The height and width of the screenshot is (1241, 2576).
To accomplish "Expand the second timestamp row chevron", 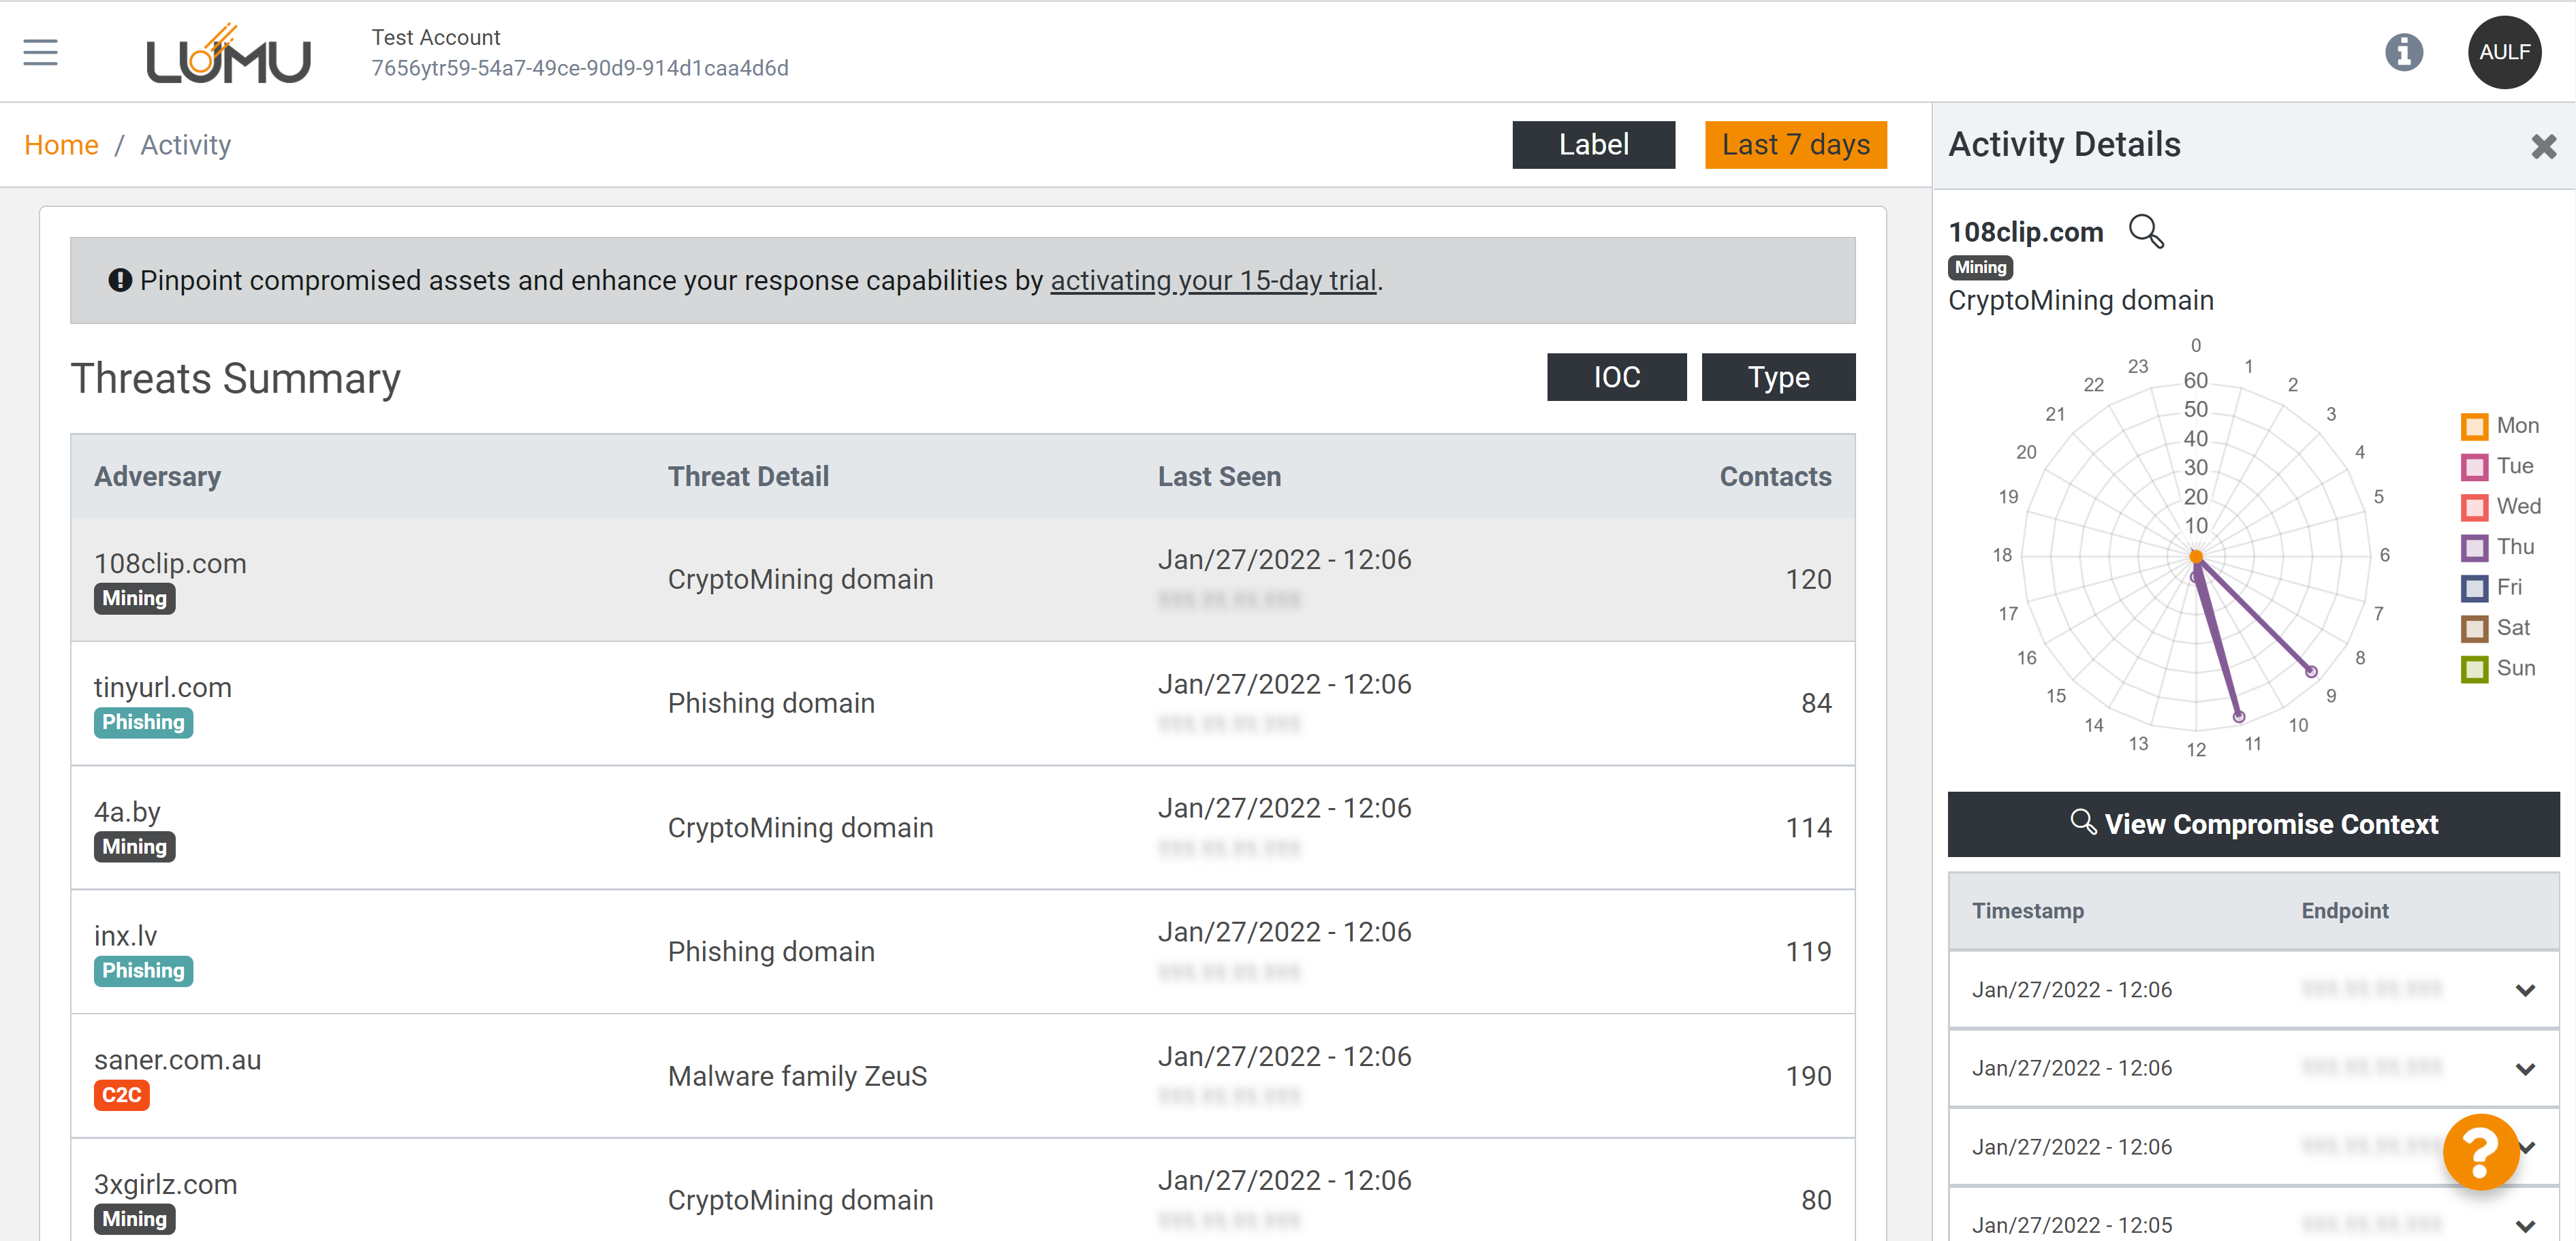I will click(2525, 1068).
